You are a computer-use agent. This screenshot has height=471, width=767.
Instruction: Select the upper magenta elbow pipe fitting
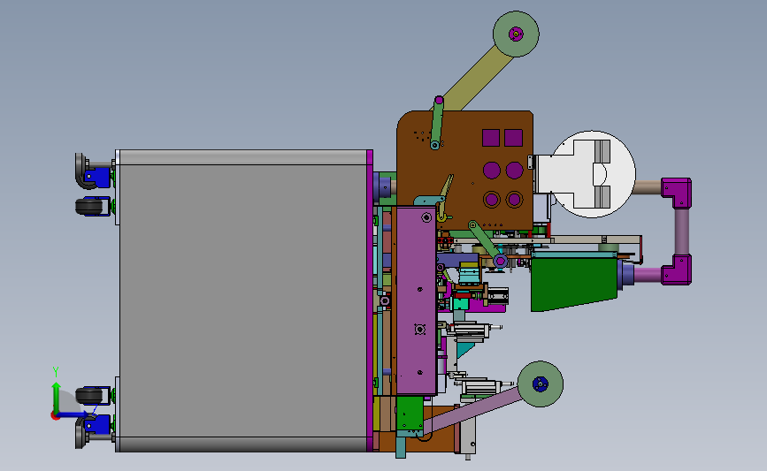(x=677, y=193)
